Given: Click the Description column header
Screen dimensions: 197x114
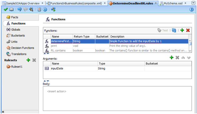Looking at the screenshot, I should pos(149,37).
